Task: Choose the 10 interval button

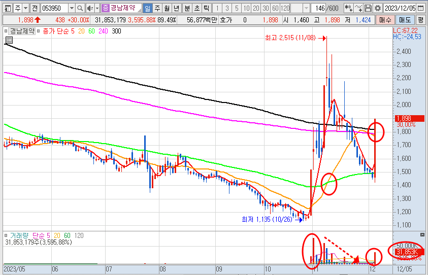Action: point(246,8)
